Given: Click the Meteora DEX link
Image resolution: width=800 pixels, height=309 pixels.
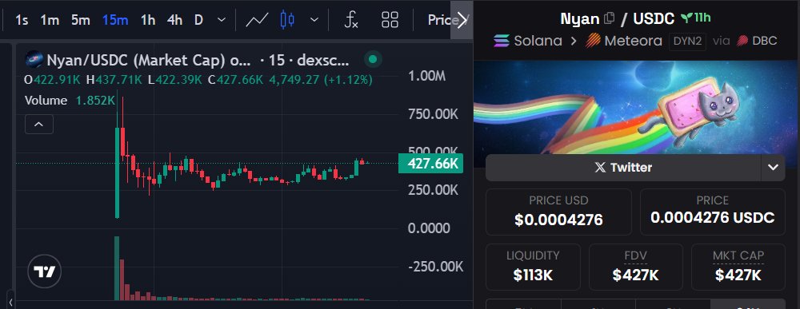Looking at the screenshot, I should pyautogui.click(x=623, y=41).
